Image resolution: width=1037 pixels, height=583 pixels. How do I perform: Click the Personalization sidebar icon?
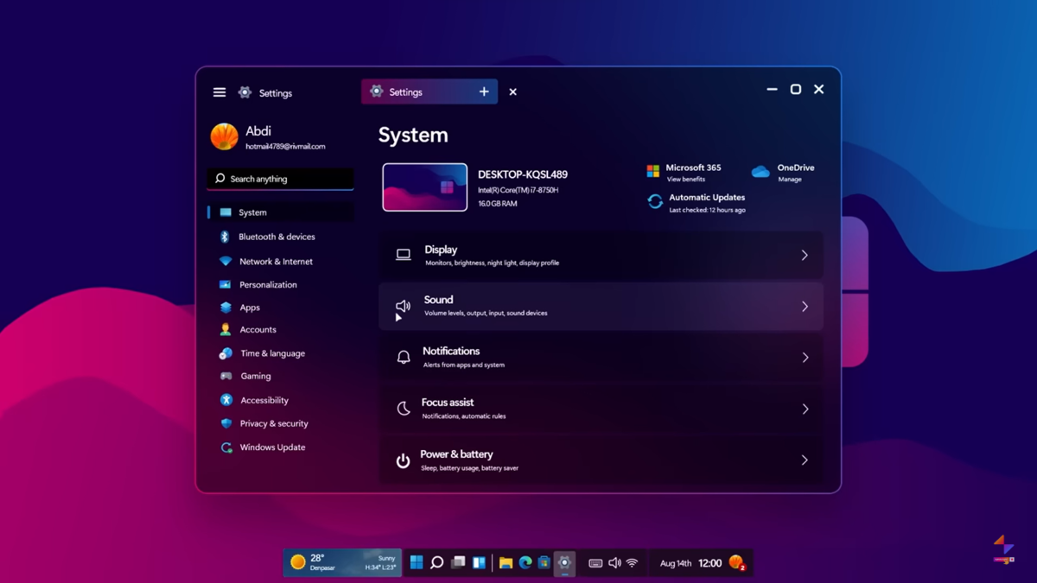225,284
